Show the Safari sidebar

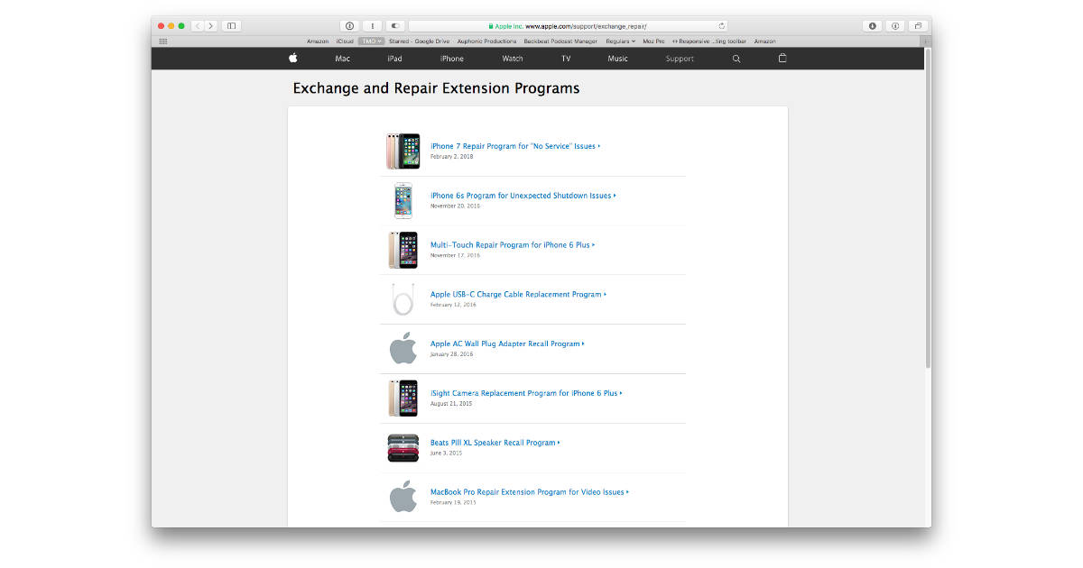232,26
